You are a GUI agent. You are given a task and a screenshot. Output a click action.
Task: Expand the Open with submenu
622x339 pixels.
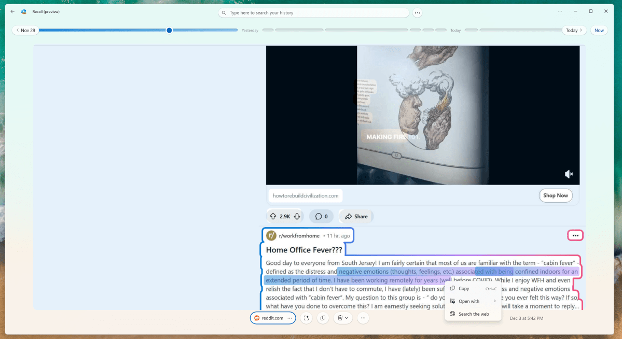click(469, 301)
